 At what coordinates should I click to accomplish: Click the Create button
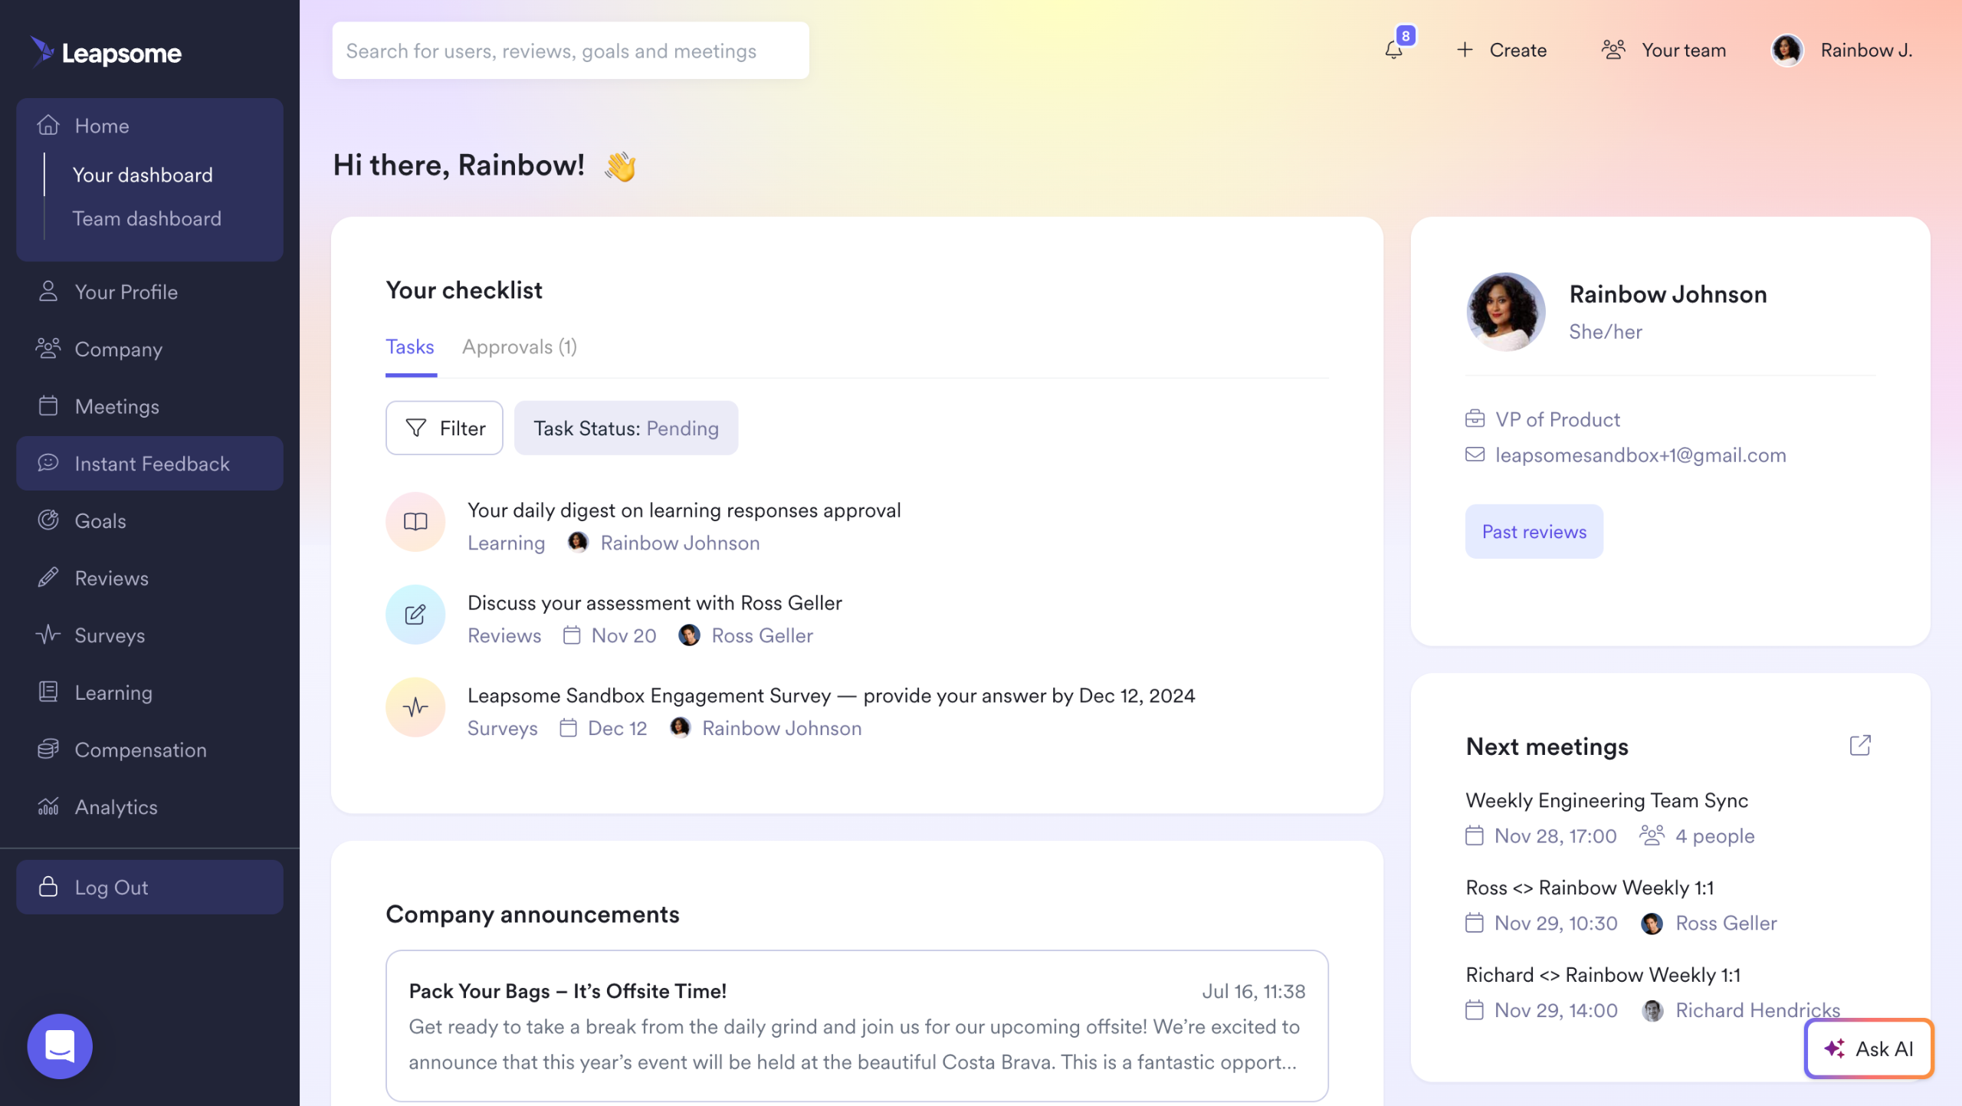(x=1501, y=51)
